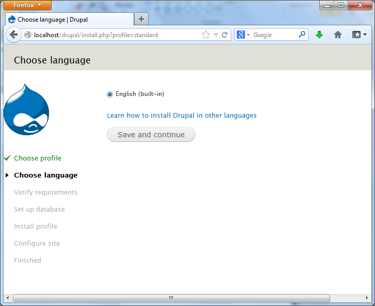
Task: Go back with the browser back arrow
Action: [13, 35]
